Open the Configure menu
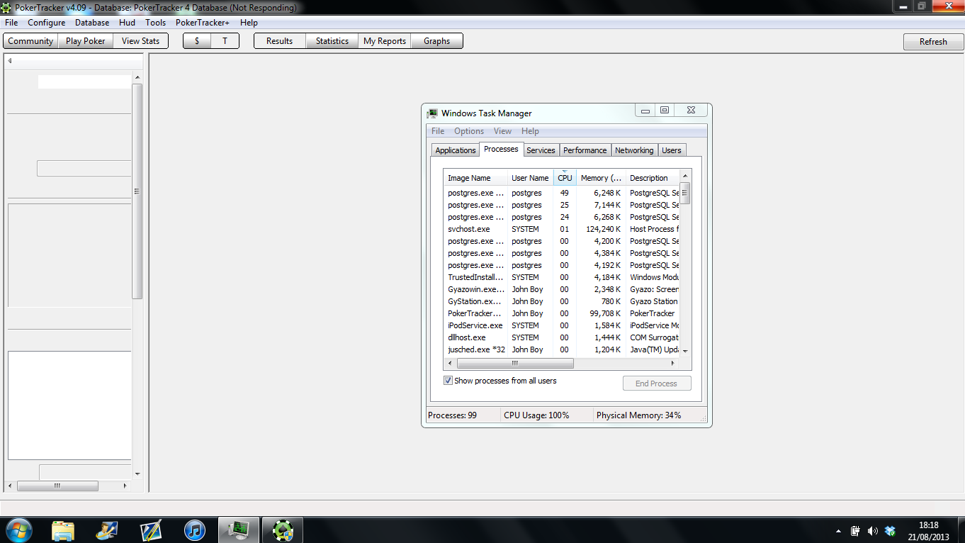The image size is (965, 543). coord(47,23)
